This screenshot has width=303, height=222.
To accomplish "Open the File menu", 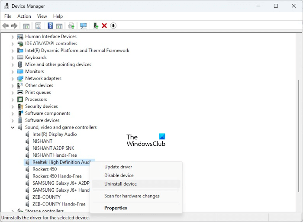I will (8, 16).
